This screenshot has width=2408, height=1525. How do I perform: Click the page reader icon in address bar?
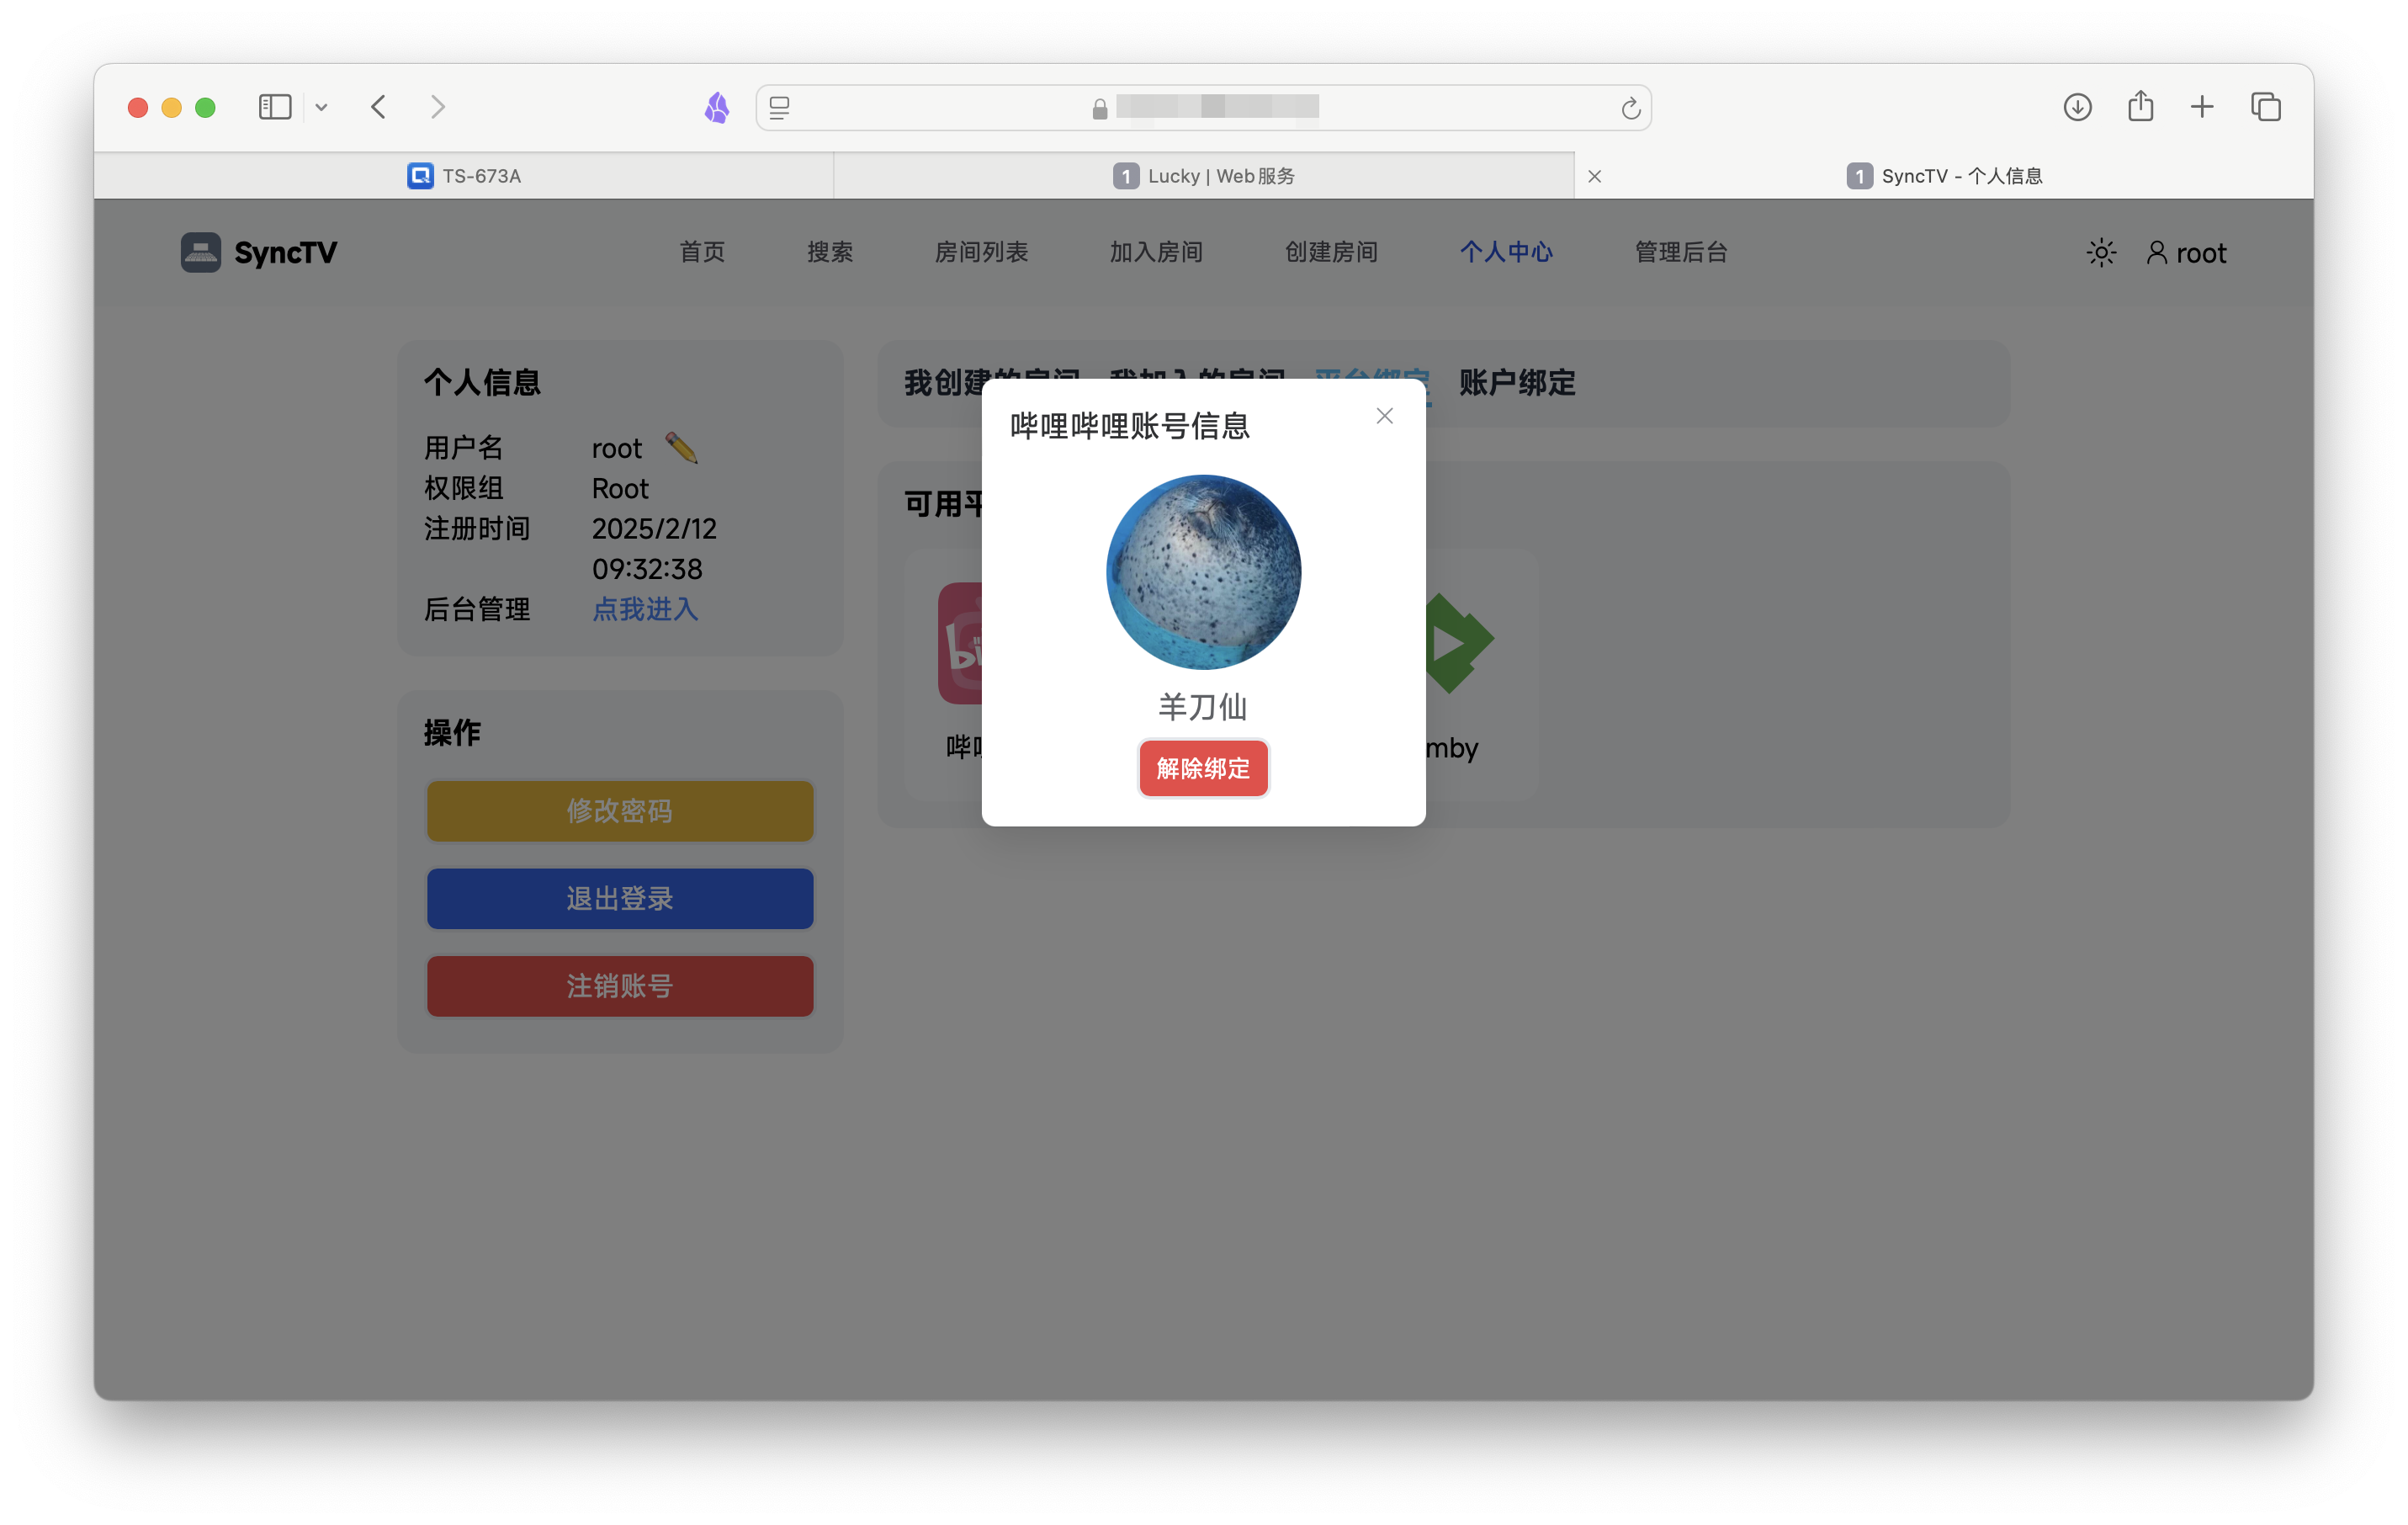(x=780, y=107)
